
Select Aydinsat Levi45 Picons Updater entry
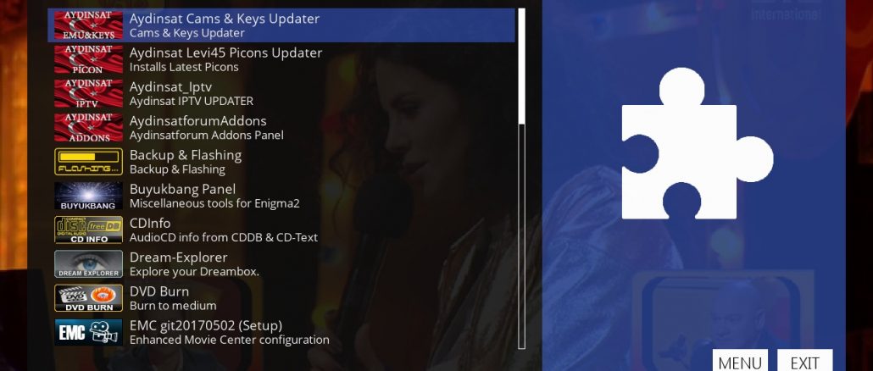tap(281, 59)
